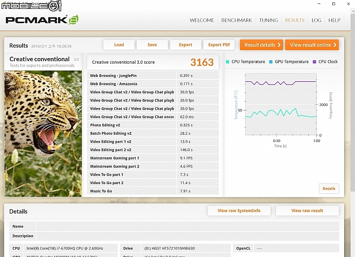Click the OpenCL label
This screenshot has width=355, height=257.
(243, 248)
